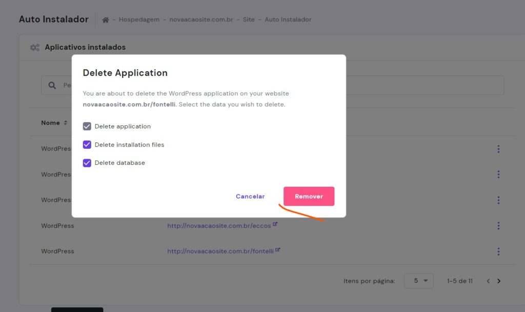Uncheck Delete installation files checkbox
The image size is (525, 312).
point(87,145)
